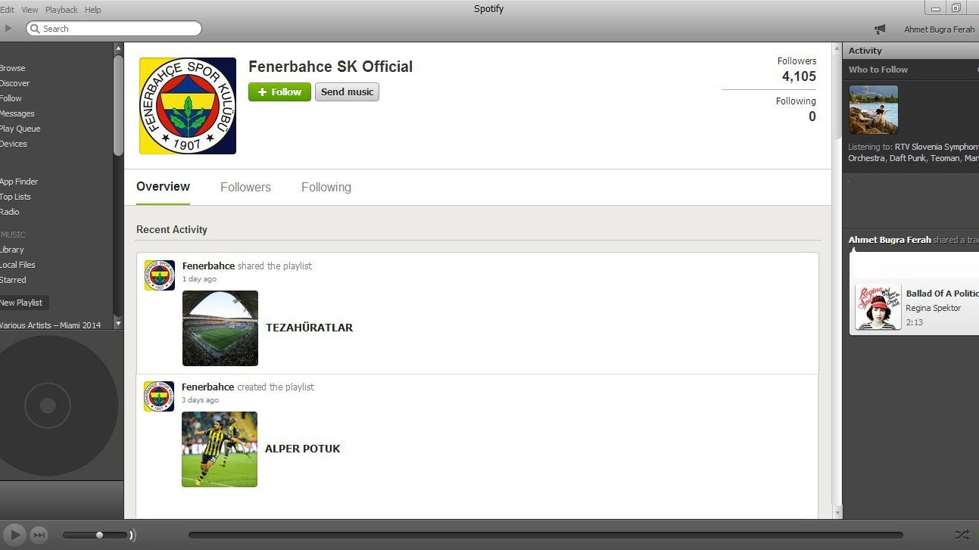Click the forward navigation arrow
979x550 pixels.
[8, 29]
